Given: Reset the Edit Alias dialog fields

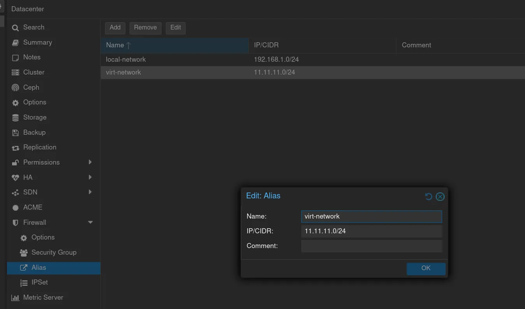Looking at the screenshot, I should (428, 196).
